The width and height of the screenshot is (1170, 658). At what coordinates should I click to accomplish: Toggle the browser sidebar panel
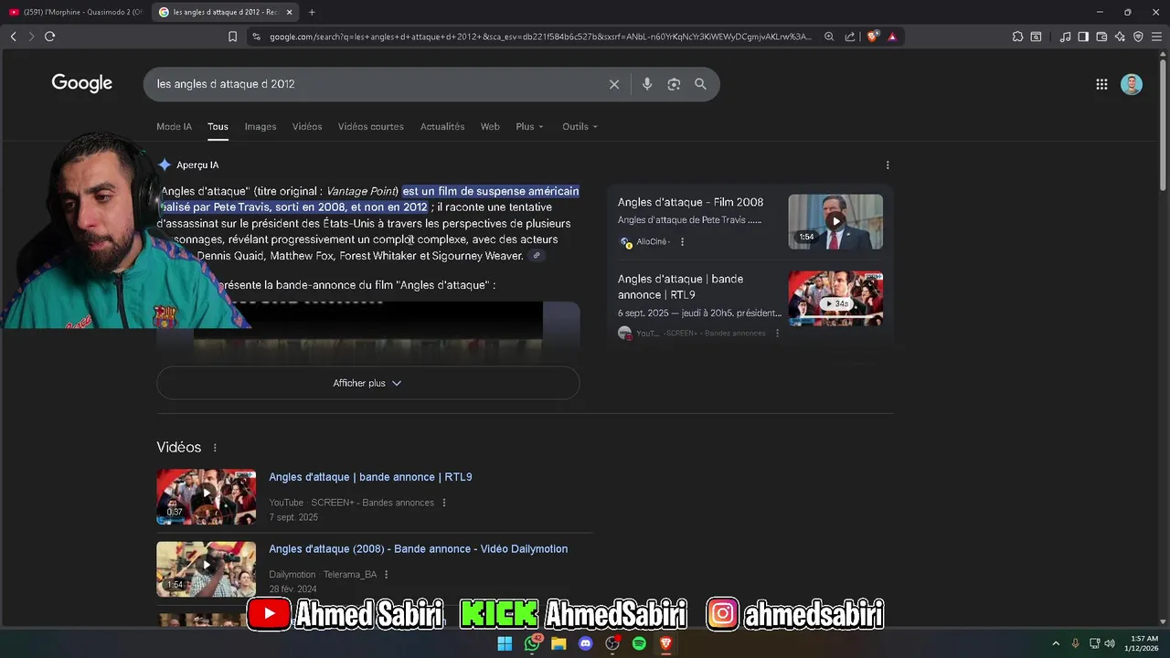tap(1083, 37)
